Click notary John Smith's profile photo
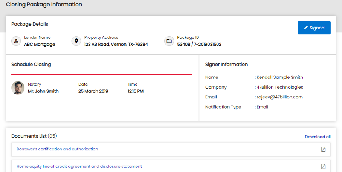The height and width of the screenshot is (172, 342). pyautogui.click(x=18, y=88)
